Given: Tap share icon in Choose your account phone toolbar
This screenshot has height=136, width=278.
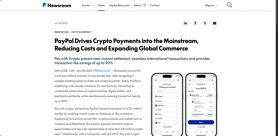Looking at the screenshot, I should click(x=167, y=132).
